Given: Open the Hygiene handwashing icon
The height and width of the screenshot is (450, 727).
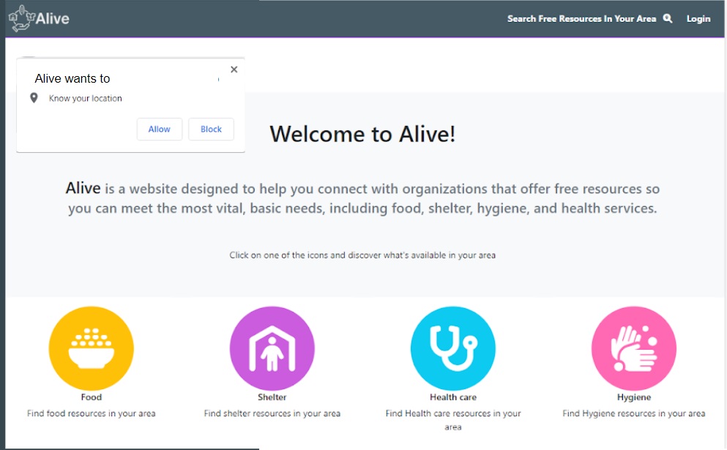Looking at the screenshot, I should (x=633, y=348).
